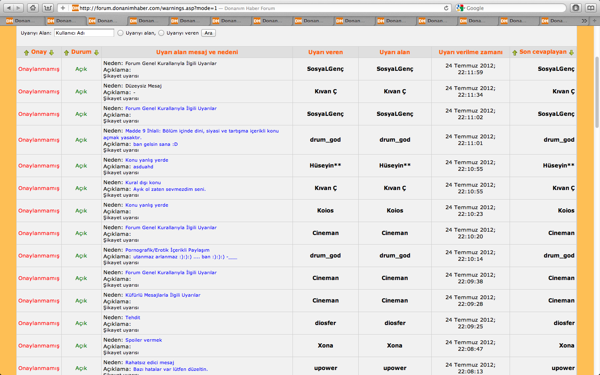
Task: Open a new tab with the plus
Action: [595, 21]
